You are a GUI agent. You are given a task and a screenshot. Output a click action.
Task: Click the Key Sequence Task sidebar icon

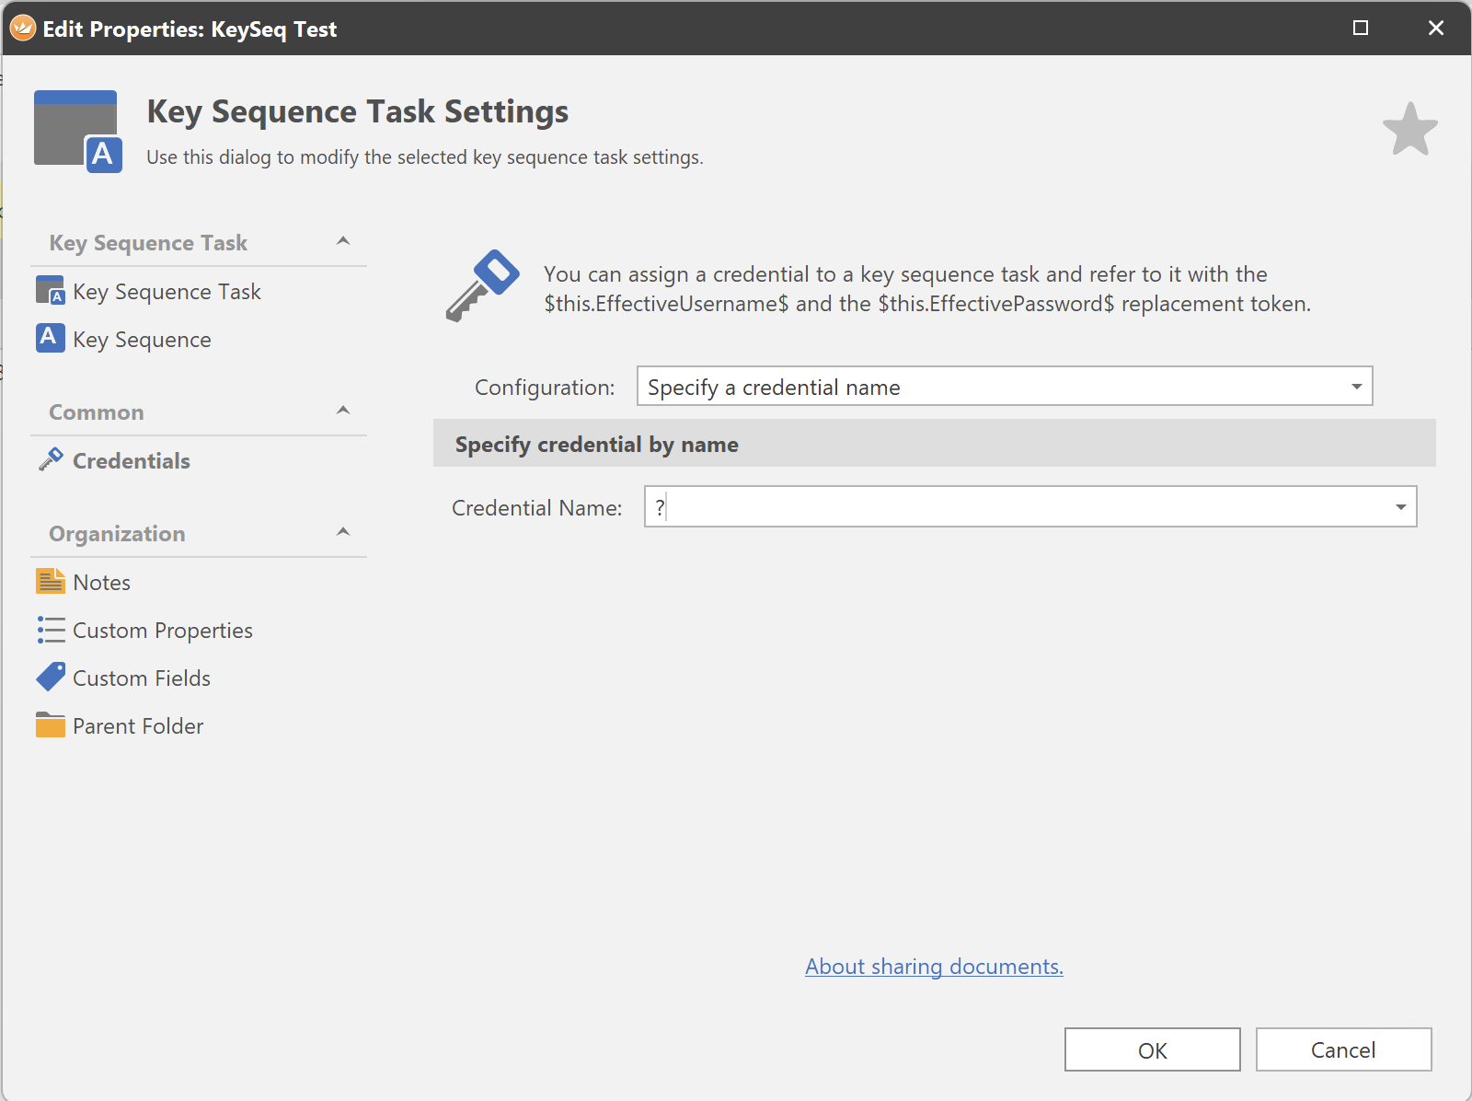coord(50,291)
